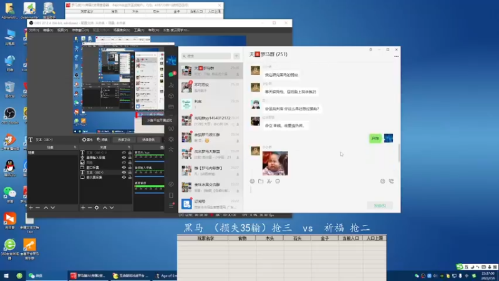This screenshot has width=499, height=281.
Task: Open OBS Edit menu
Action: 48,30
